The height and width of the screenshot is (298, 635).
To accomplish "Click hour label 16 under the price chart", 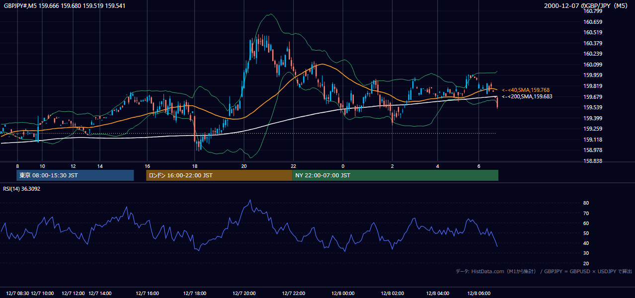I will click(148, 166).
